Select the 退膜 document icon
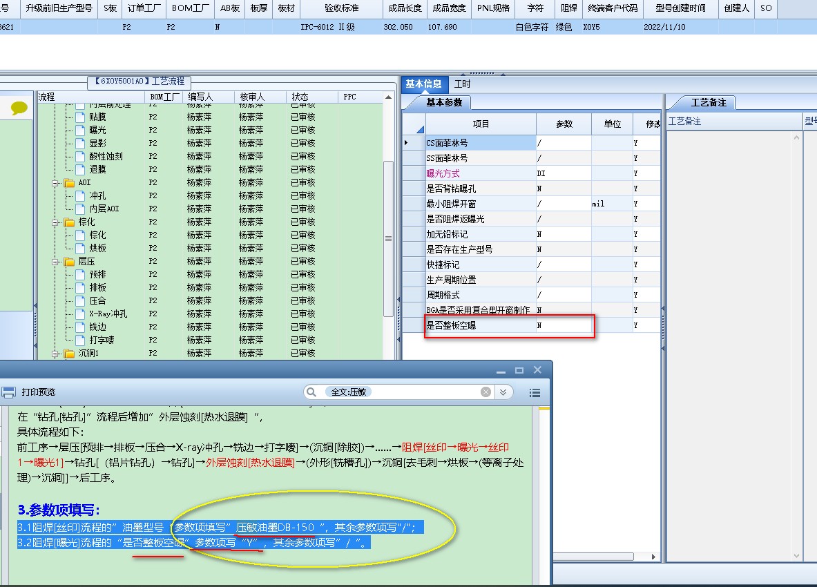This screenshot has width=817, height=587. [80, 169]
